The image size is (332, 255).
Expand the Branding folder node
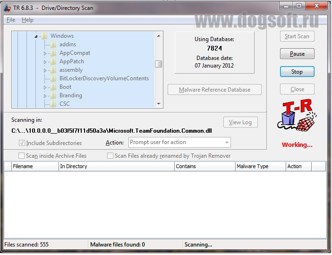click(x=45, y=96)
